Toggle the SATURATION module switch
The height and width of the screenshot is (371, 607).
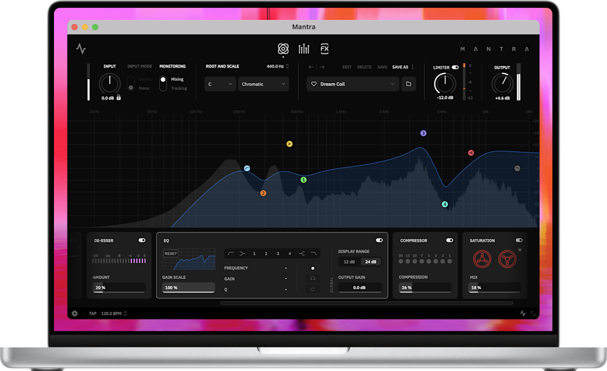click(x=519, y=240)
